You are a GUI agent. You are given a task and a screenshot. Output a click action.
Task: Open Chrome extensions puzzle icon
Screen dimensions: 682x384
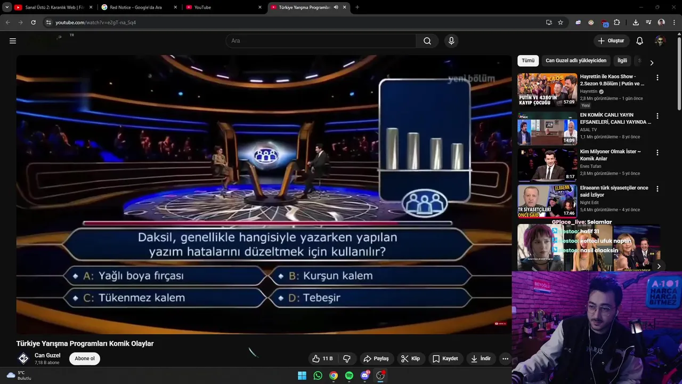point(617,22)
